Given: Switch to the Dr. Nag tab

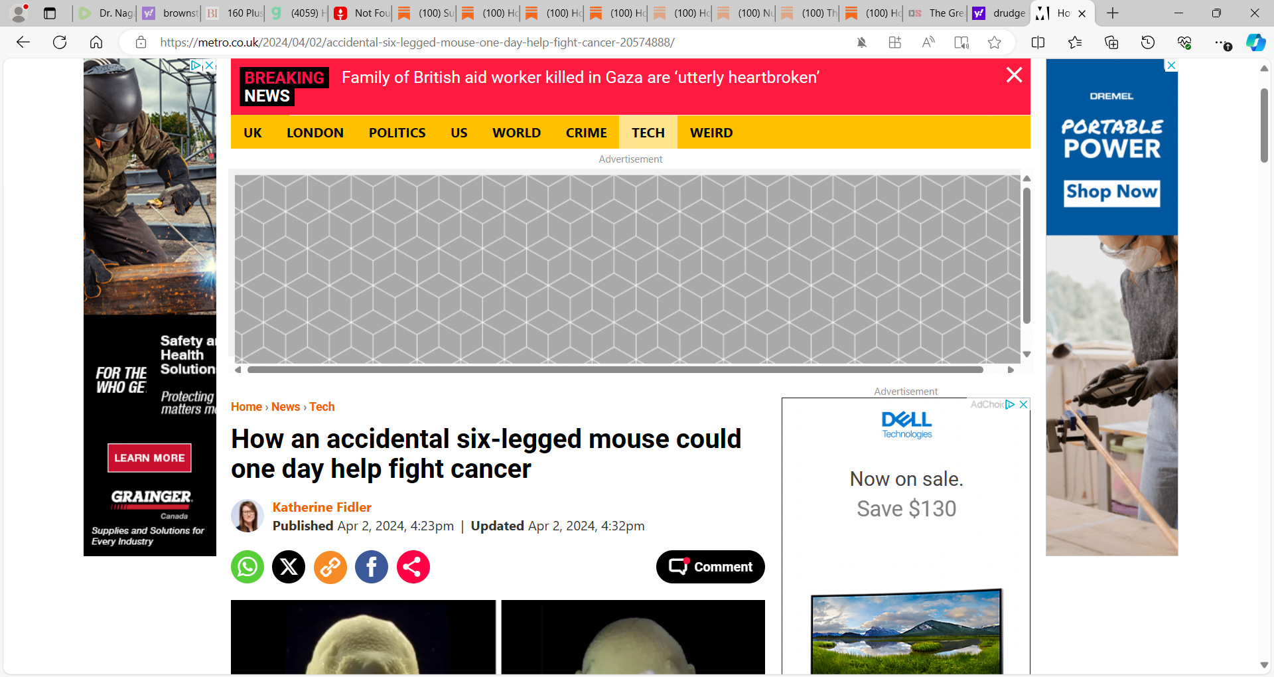Looking at the screenshot, I should [x=106, y=13].
